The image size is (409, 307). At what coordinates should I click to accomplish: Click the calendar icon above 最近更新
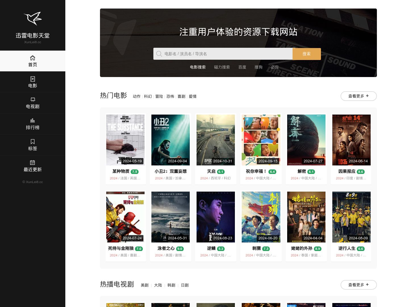click(x=33, y=163)
